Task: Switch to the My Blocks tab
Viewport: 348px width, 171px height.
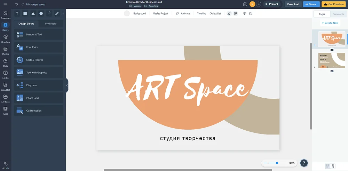Action: pos(51,24)
